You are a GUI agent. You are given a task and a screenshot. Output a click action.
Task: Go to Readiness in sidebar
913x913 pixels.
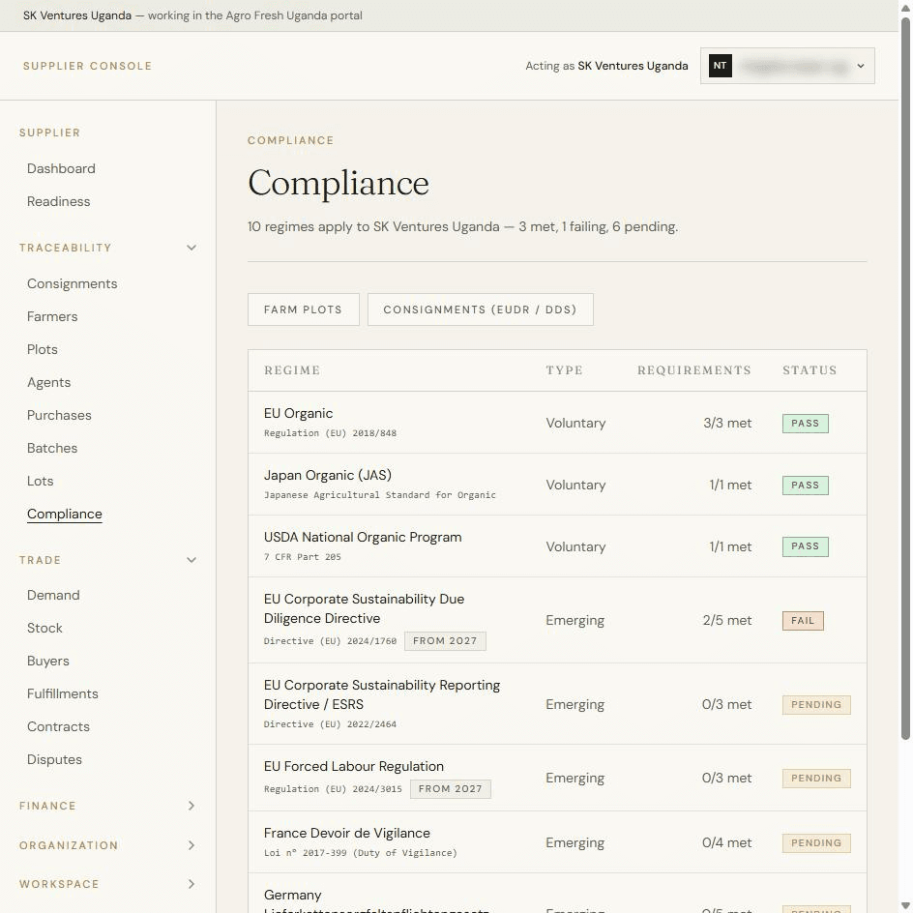click(58, 201)
